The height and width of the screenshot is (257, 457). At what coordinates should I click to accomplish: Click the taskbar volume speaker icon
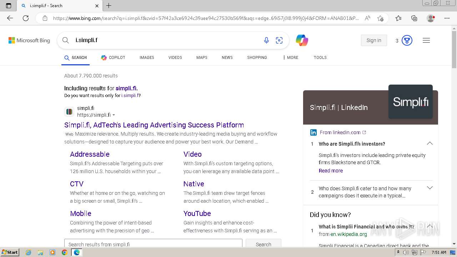[406, 252]
